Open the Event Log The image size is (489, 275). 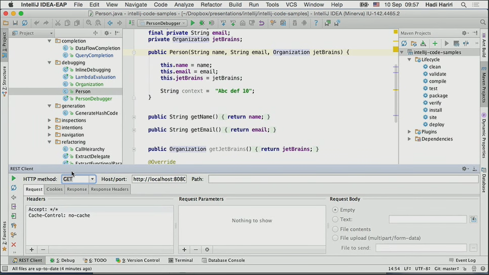pos(463,260)
